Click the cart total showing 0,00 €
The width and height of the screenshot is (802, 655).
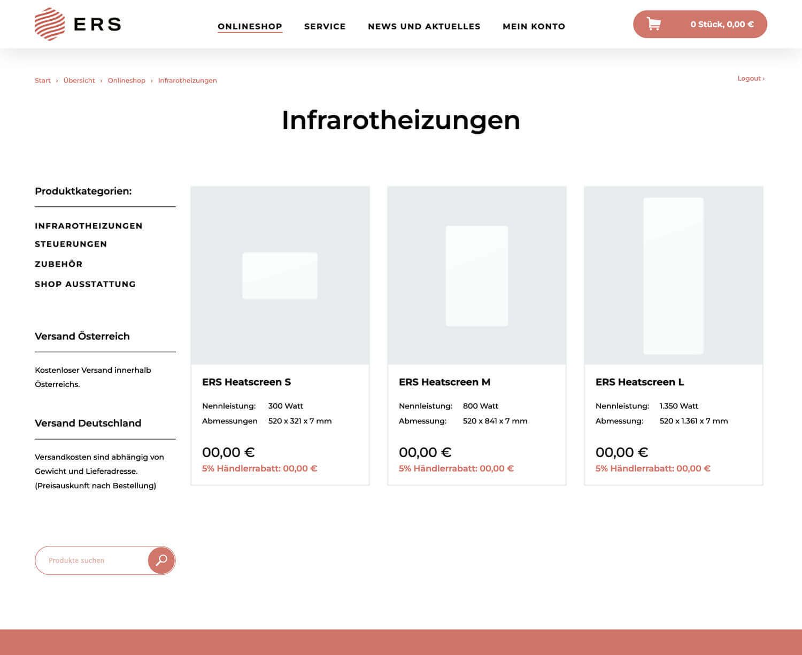click(x=723, y=24)
